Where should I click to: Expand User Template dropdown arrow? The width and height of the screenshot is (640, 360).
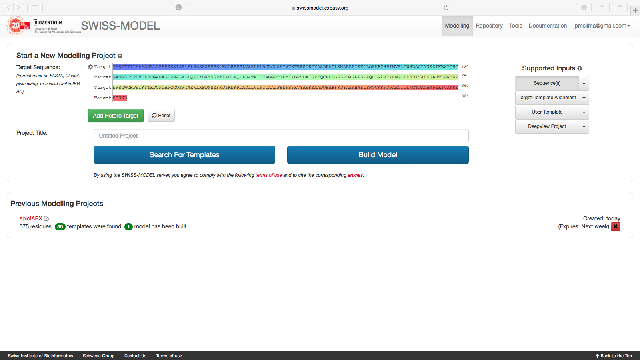[584, 112]
